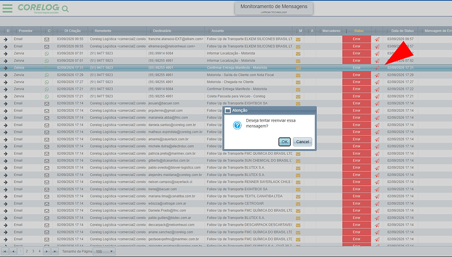Open details arrow for daniela.santos@corelog.com.br row
The height and width of the screenshot is (257, 452).
[x=5, y=125]
